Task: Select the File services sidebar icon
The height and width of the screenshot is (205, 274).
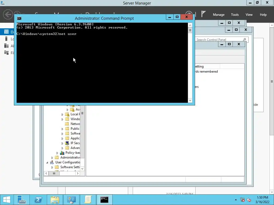Action: tap(6, 53)
